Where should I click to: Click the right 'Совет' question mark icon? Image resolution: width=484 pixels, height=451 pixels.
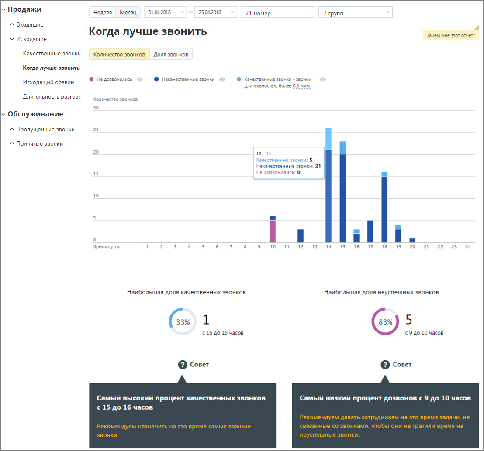[385, 365]
